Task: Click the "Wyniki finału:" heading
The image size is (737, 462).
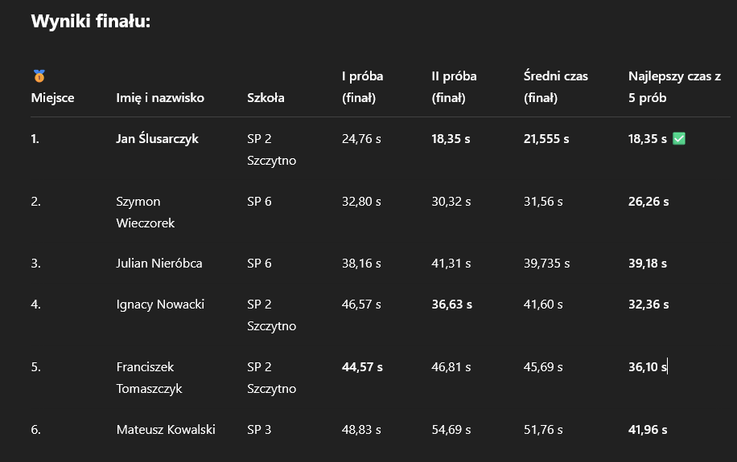Action: click(x=91, y=22)
